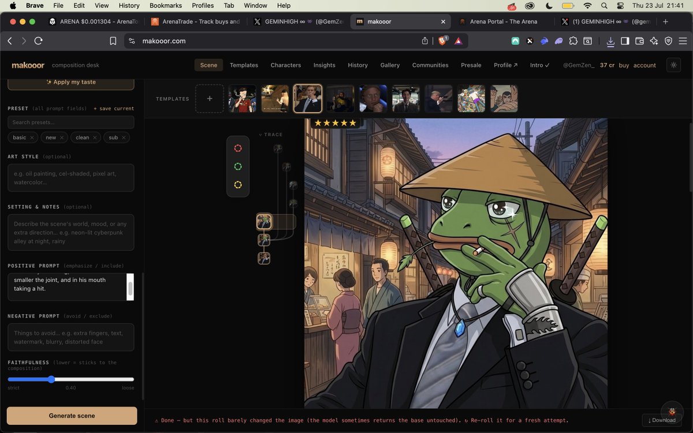Open the X extension icon
693x433 pixels.
(530, 41)
